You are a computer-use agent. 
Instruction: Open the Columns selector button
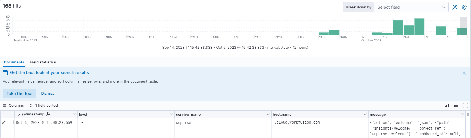14,106
